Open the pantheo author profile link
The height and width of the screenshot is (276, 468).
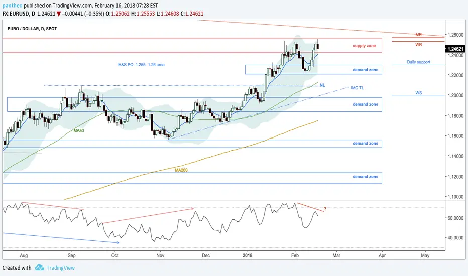(x=12, y=6)
